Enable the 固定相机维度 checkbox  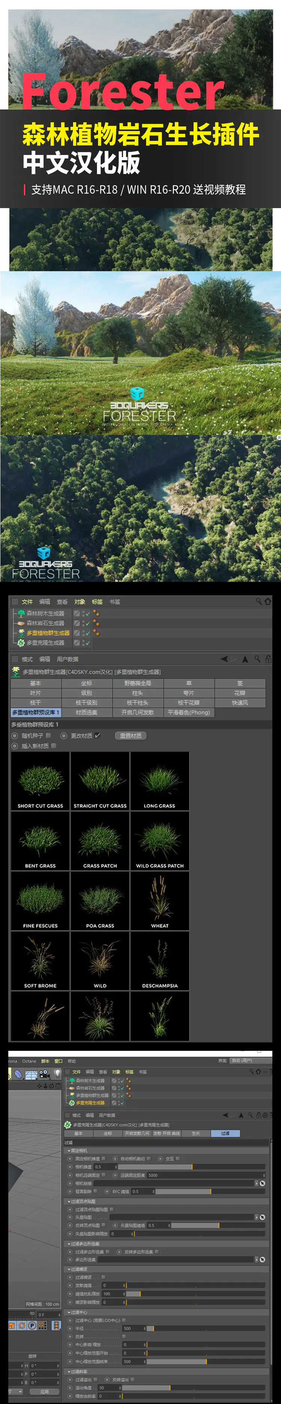pyautogui.click(x=103, y=1158)
